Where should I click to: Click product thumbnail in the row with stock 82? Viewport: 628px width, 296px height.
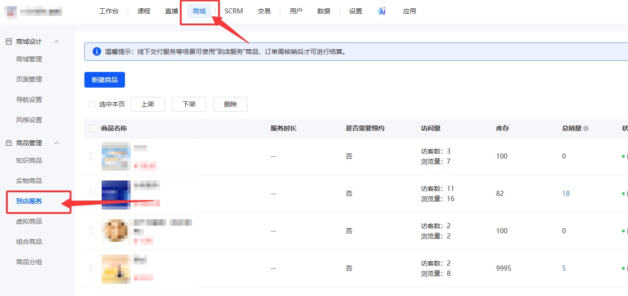tap(116, 194)
